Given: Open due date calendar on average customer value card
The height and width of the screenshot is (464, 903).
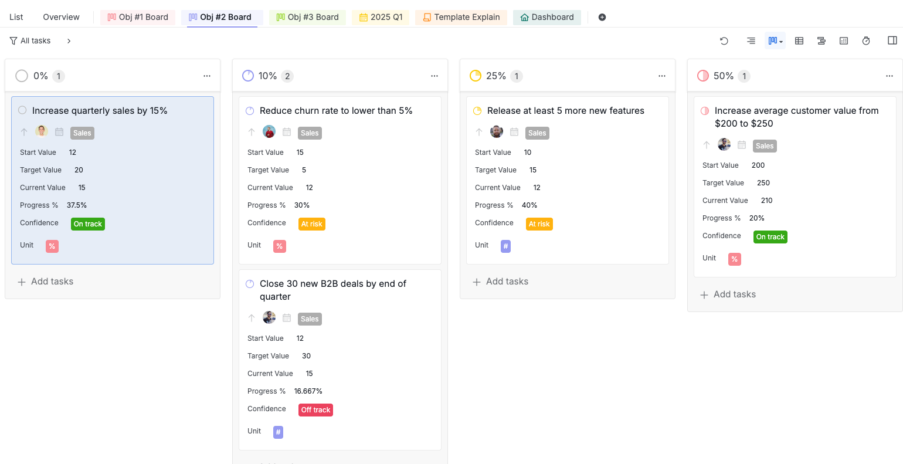Looking at the screenshot, I should tap(742, 145).
